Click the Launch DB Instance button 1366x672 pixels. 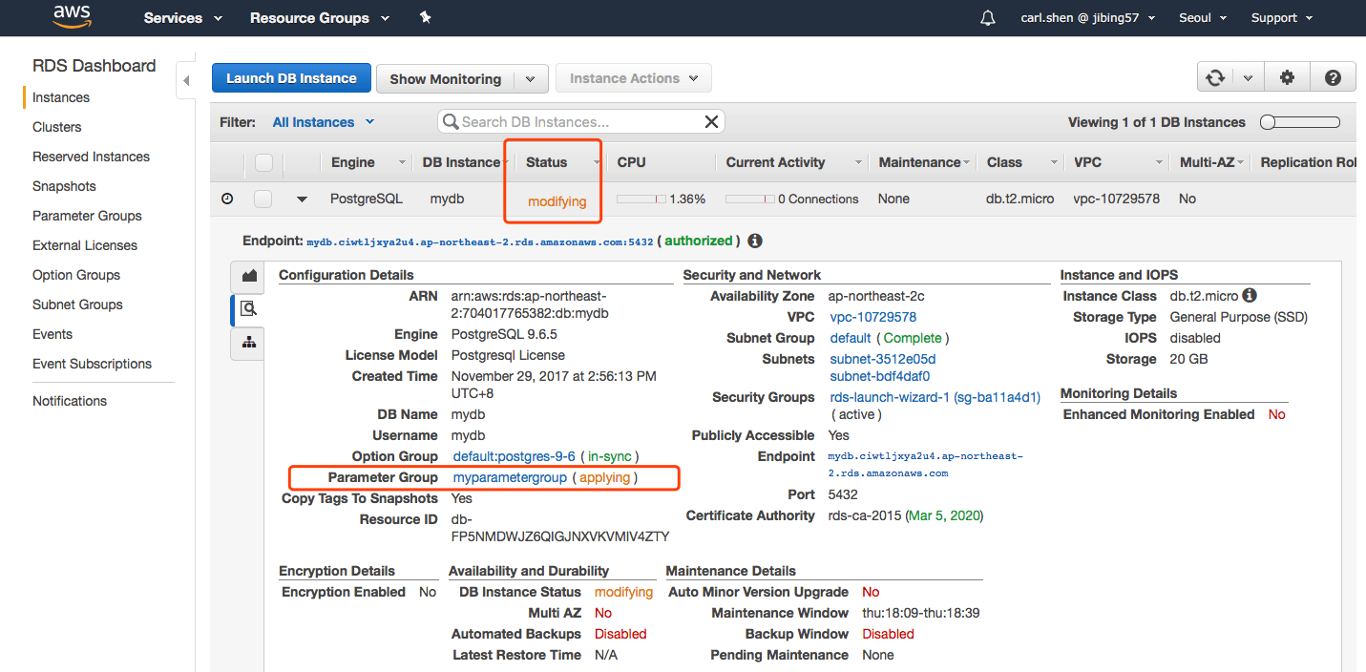[291, 78]
